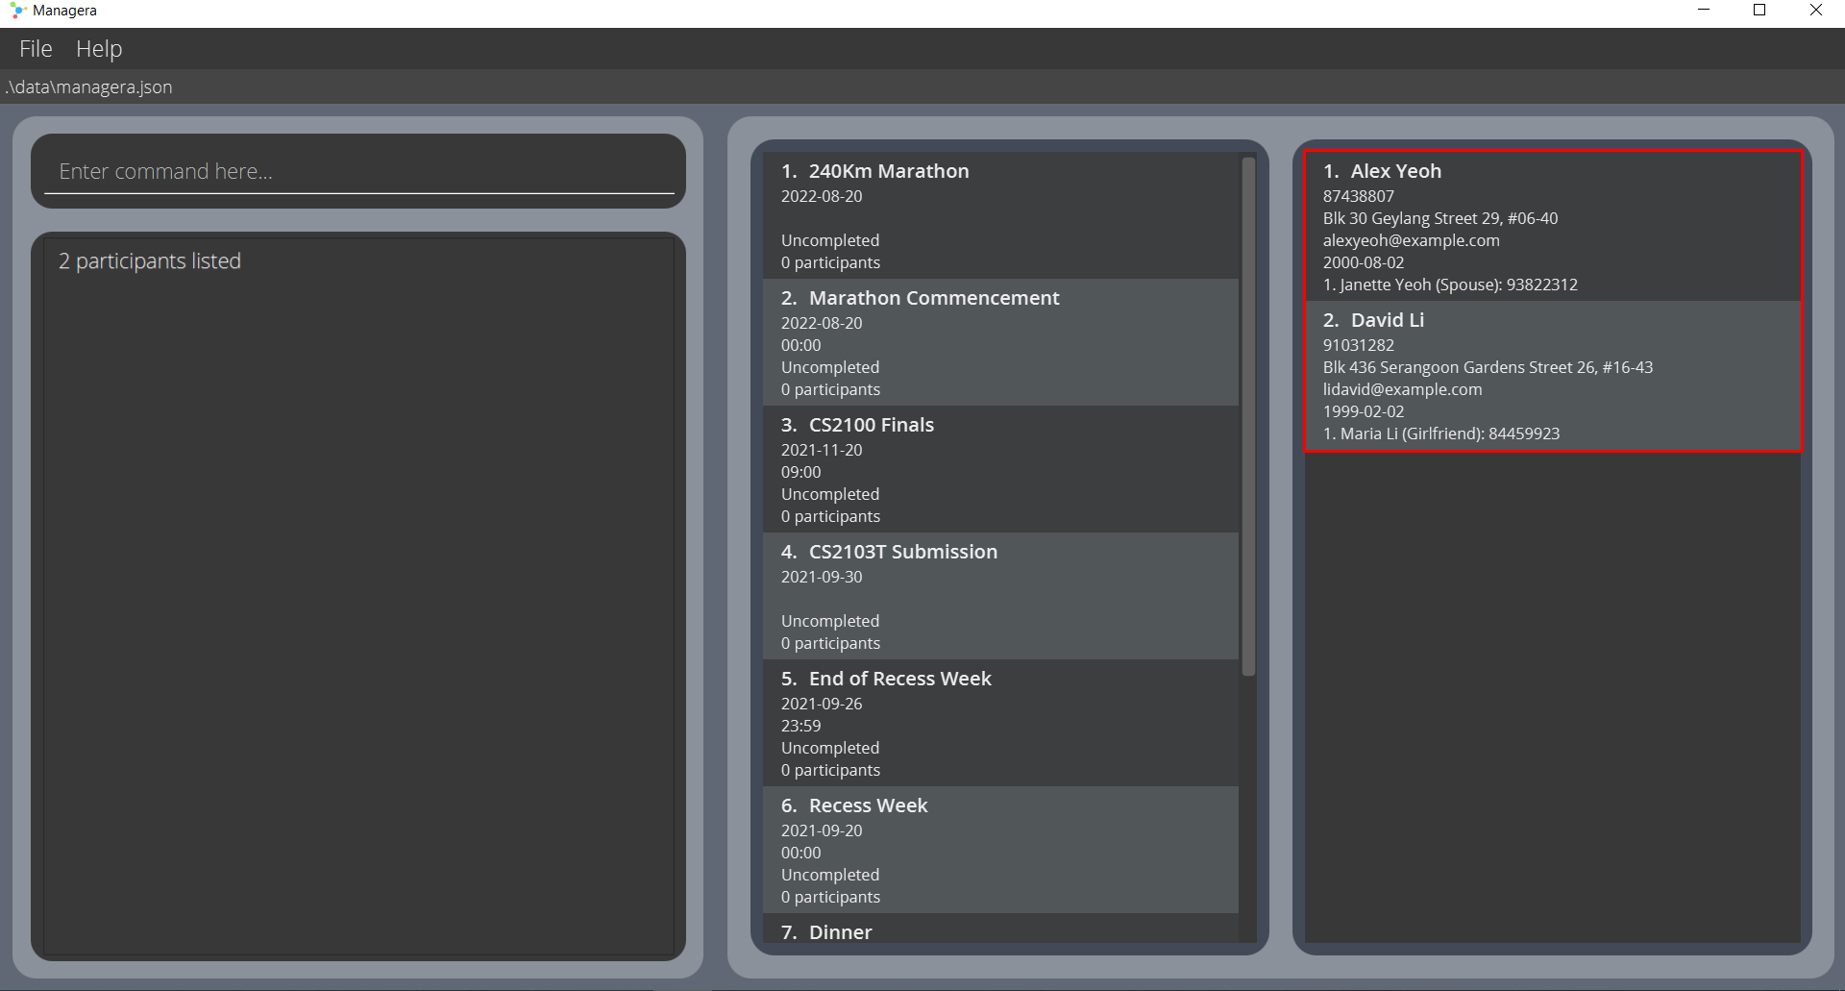This screenshot has height=991, width=1845.
Task: Open the File menu
Action: tap(36, 49)
